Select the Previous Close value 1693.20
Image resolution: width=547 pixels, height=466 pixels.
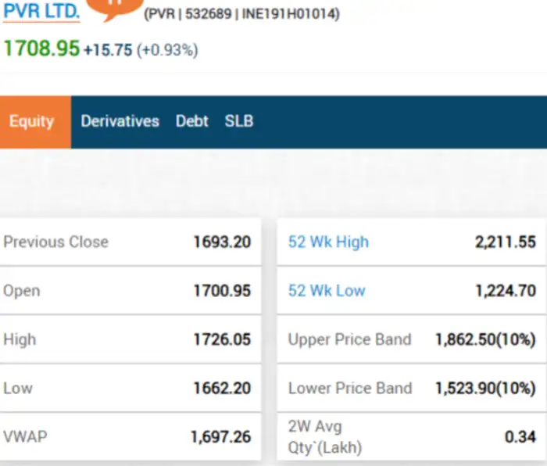coord(222,242)
